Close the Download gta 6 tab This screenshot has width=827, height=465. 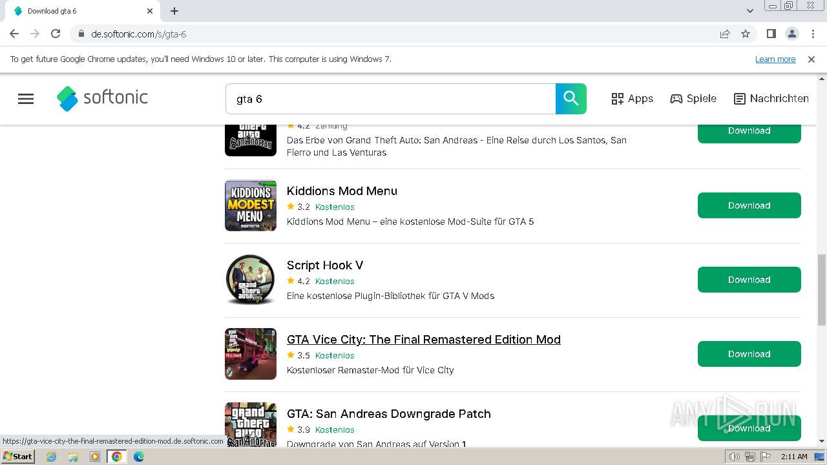150,11
